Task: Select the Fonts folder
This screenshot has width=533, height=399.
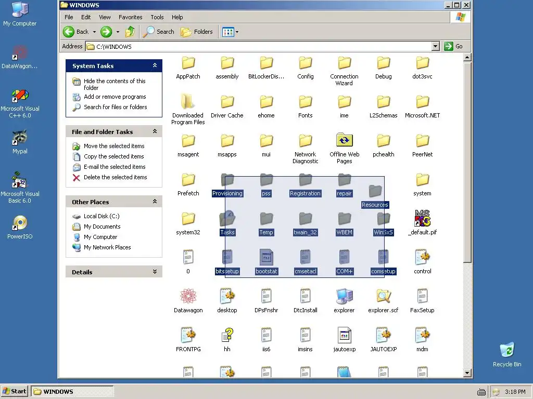Action: [305, 107]
